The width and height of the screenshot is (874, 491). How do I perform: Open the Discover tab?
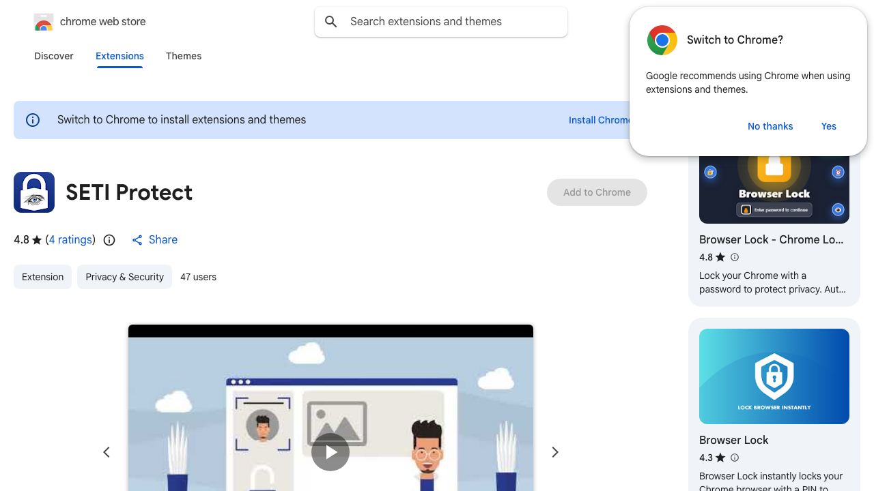[x=54, y=56]
